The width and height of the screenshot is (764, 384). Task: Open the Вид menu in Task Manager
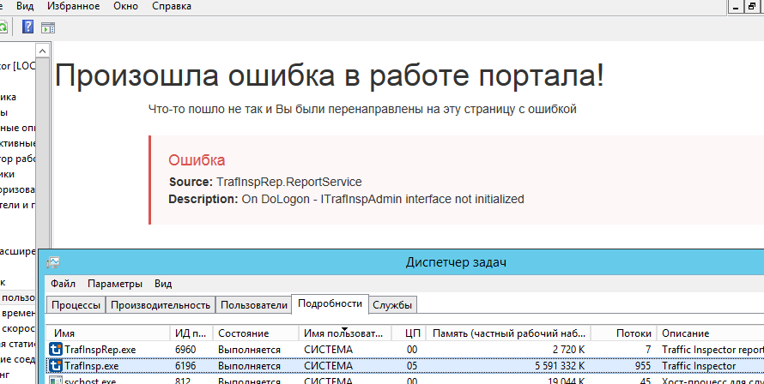(163, 284)
